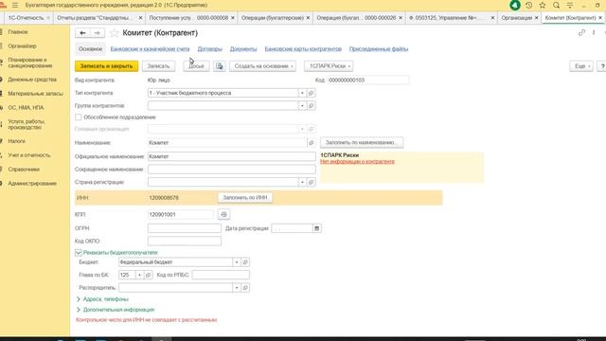
Task: Open notifications bell icon
Action: pyautogui.click(x=515, y=6)
